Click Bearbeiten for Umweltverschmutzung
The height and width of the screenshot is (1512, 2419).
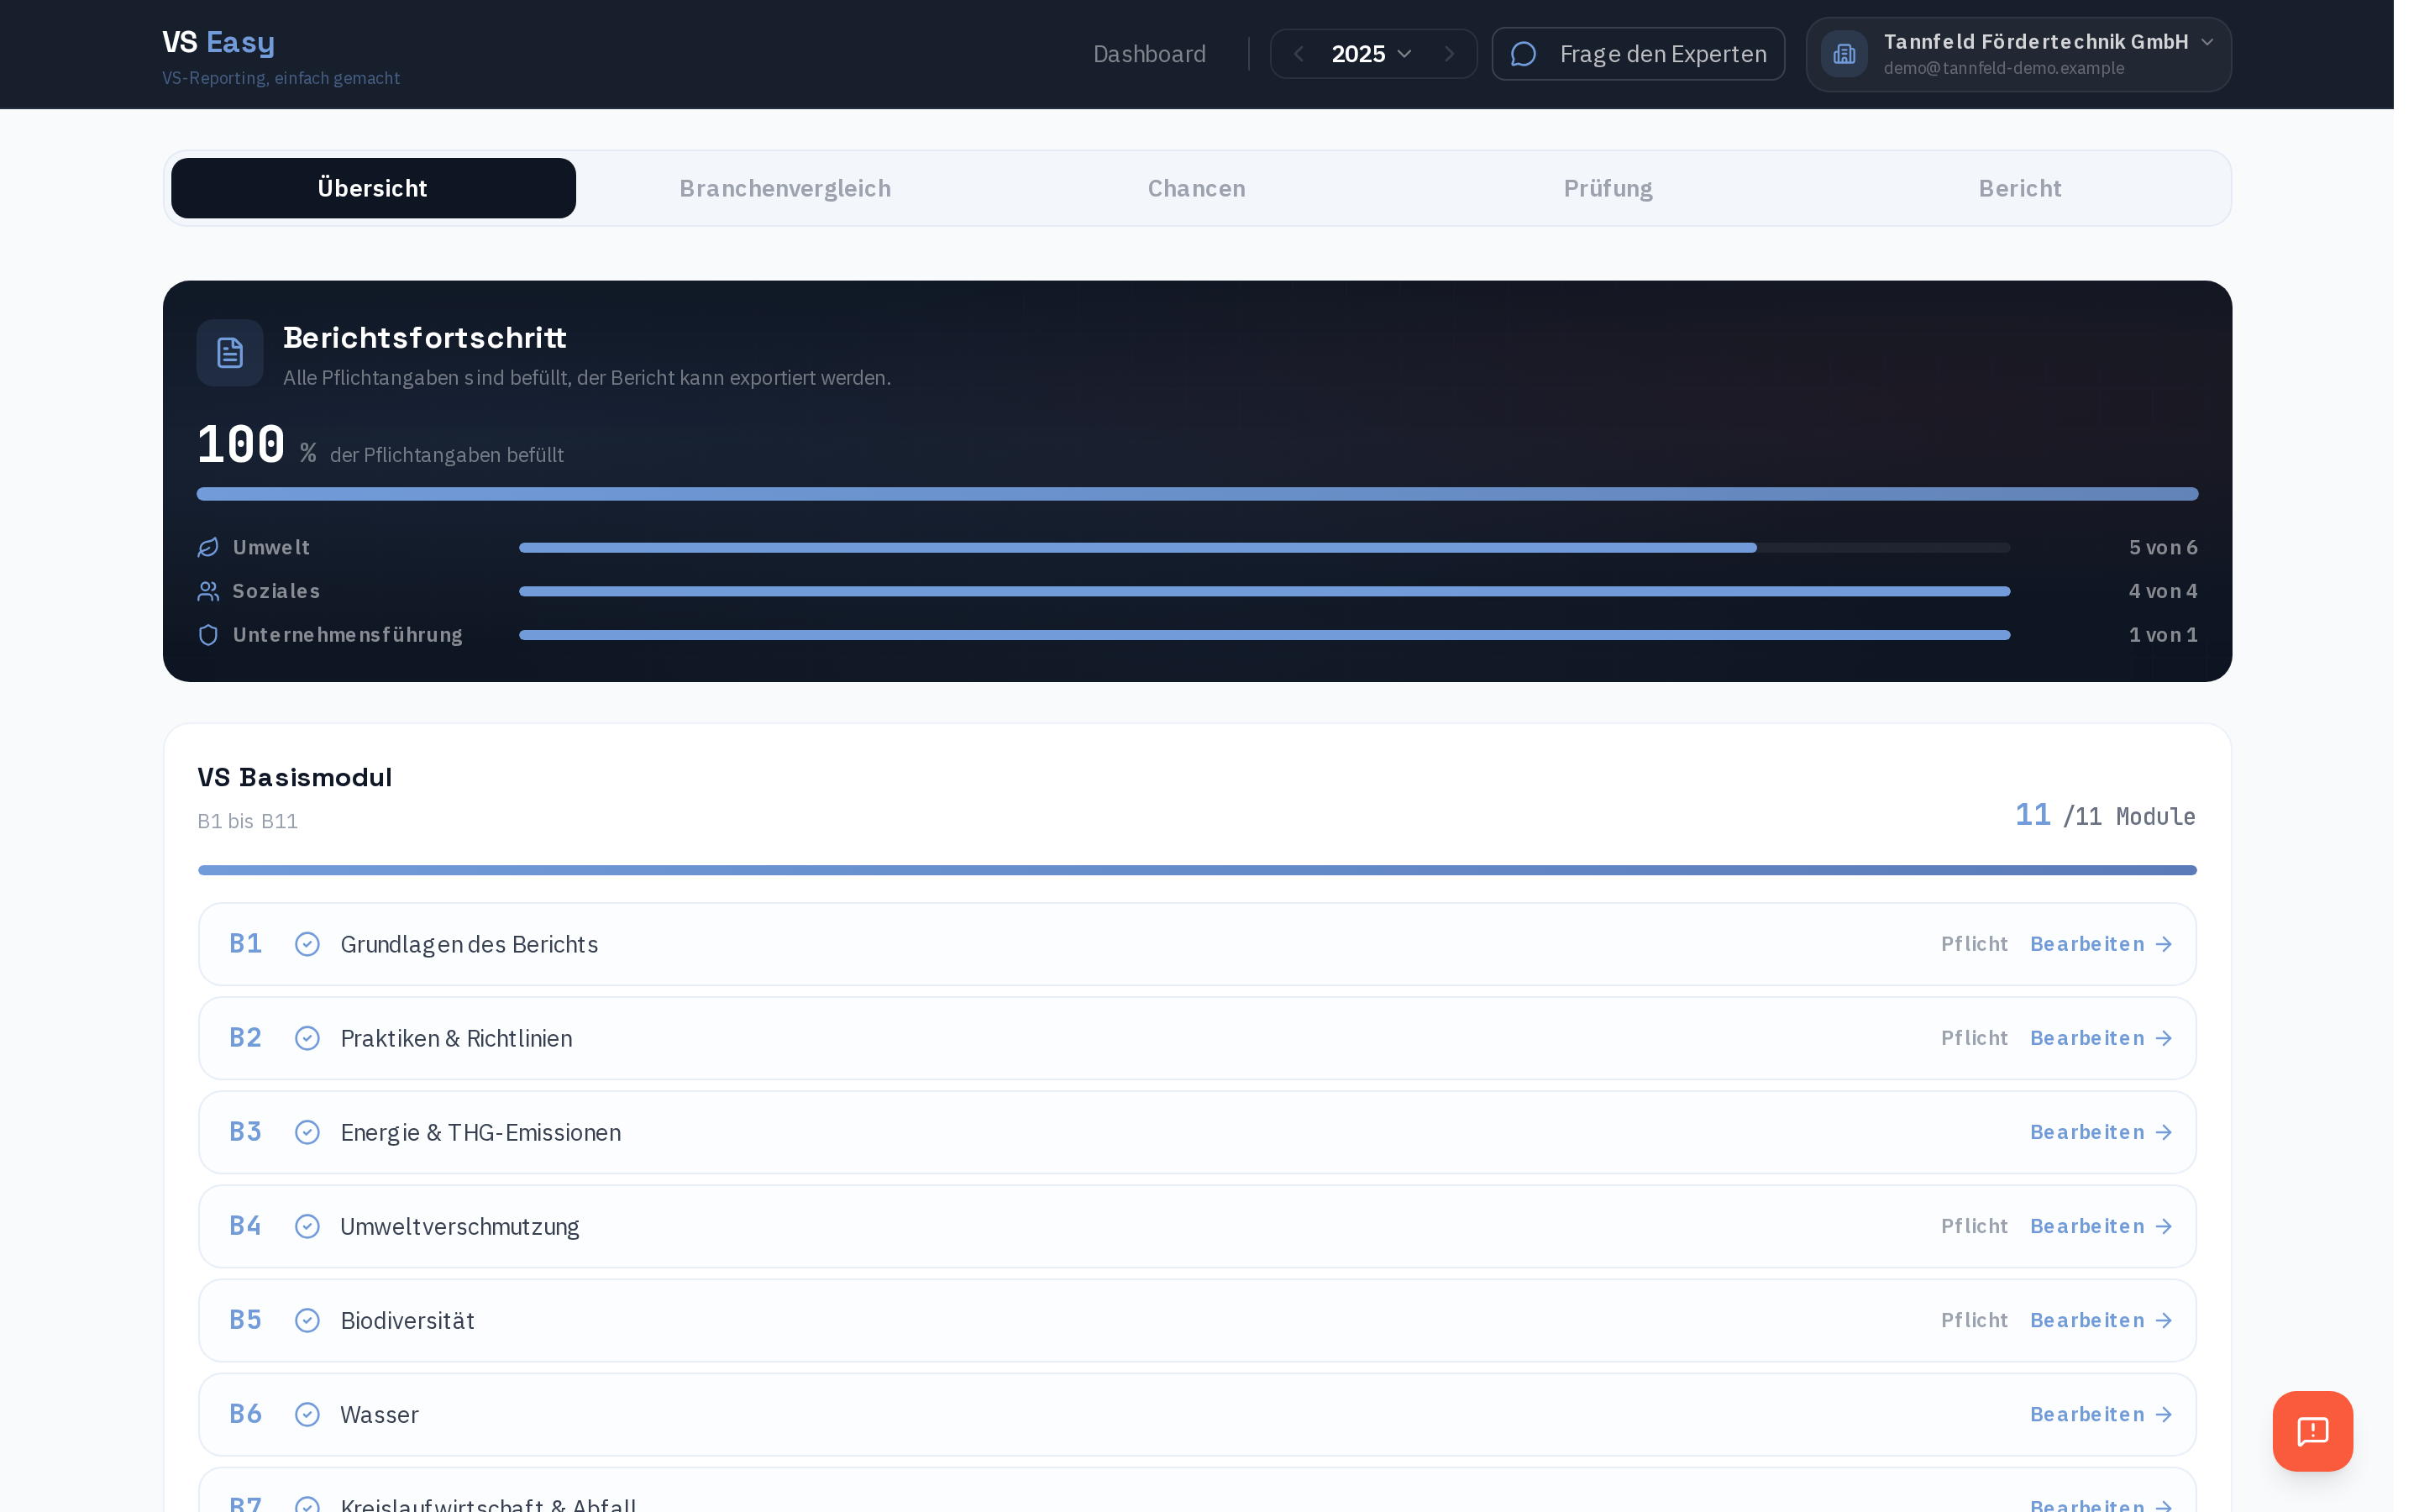(2102, 1226)
